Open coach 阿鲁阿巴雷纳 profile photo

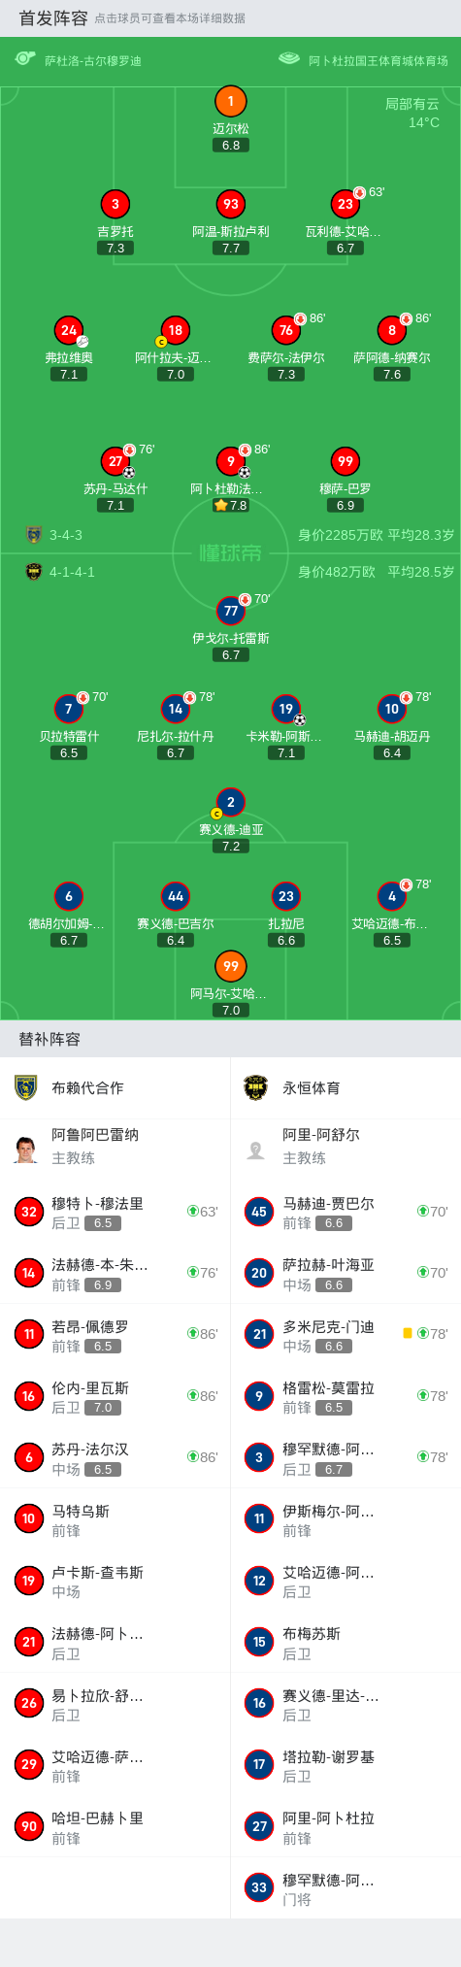click(x=26, y=1147)
